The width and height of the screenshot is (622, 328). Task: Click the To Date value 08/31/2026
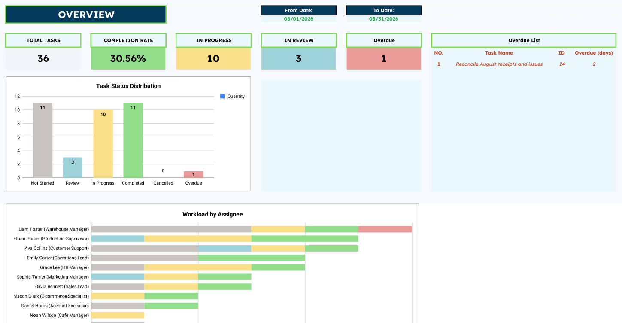coord(384,19)
